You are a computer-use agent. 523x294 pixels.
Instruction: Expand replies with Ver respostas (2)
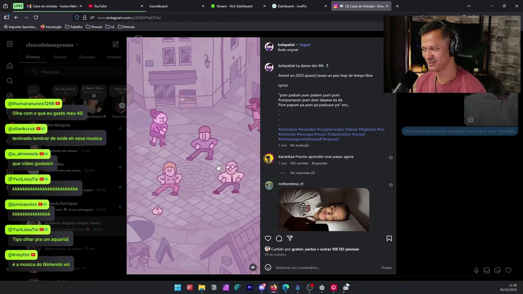coord(302,173)
